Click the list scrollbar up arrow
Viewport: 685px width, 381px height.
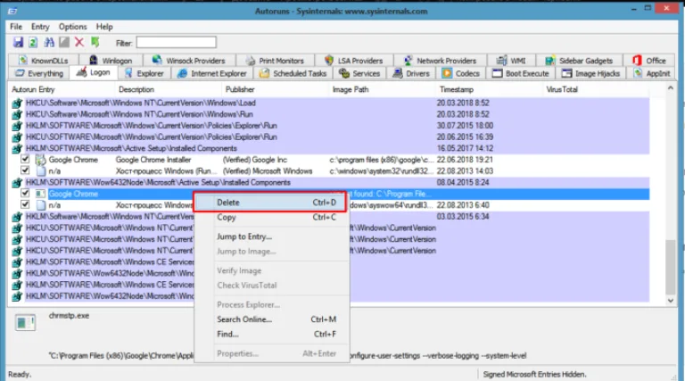coord(671,88)
